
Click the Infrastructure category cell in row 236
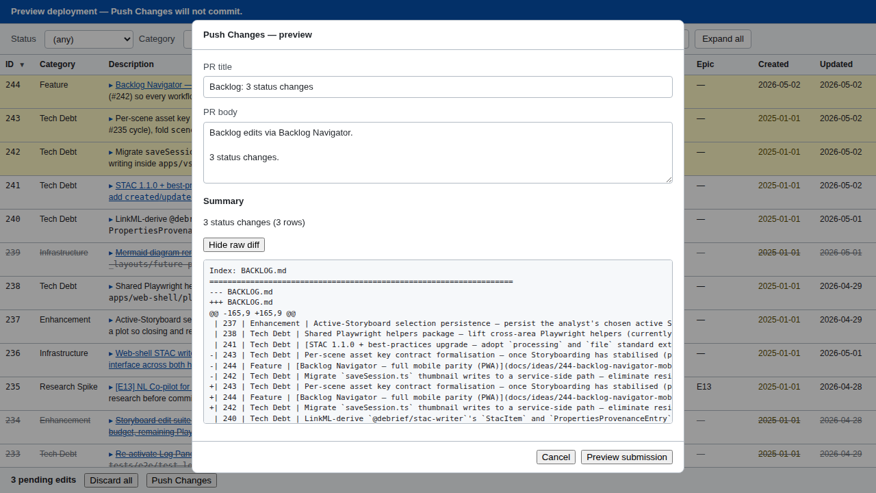tap(64, 353)
